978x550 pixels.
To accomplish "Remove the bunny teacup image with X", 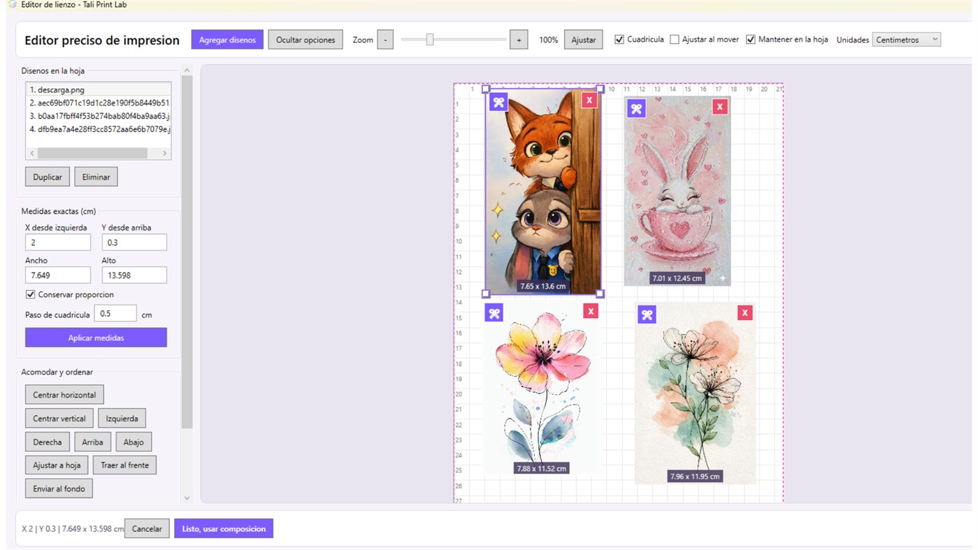I will (x=720, y=106).
